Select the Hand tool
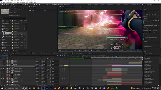The height and width of the screenshot is (90, 161). click(x=7, y=5)
